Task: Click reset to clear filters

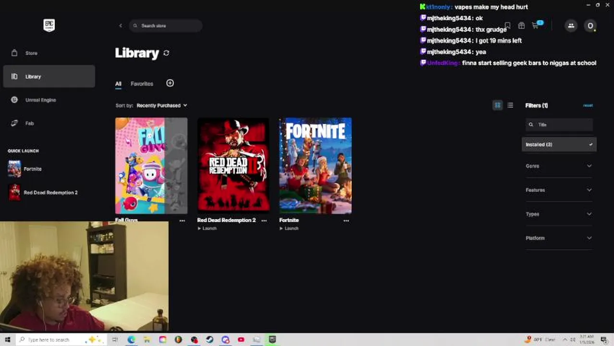Action: click(x=588, y=105)
